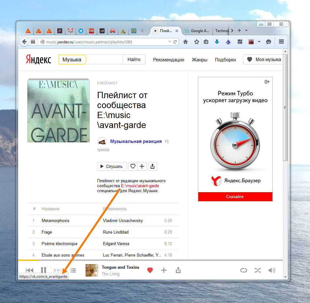Click the Яндекс logo
This screenshot has height=303, width=310.
coord(39,59)
